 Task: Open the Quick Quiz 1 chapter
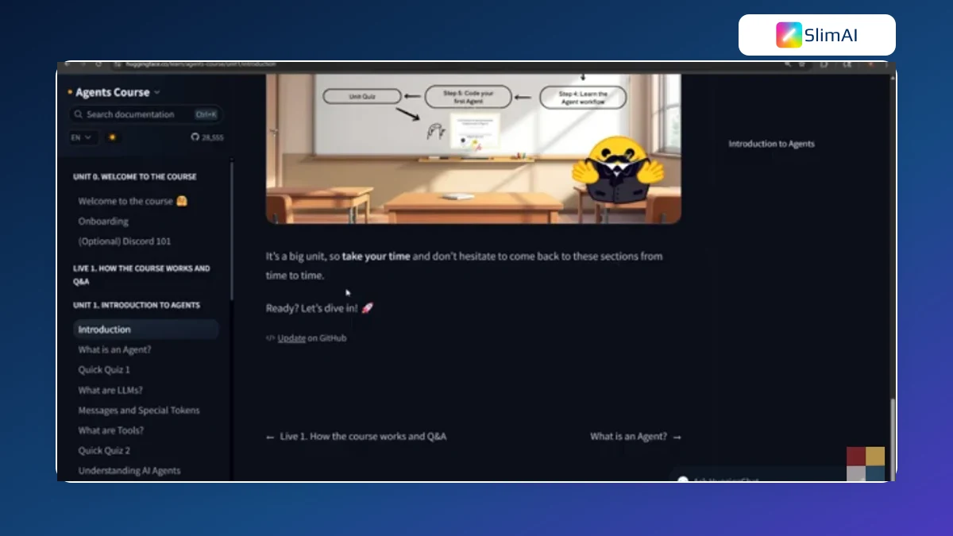tap(104, 370)
